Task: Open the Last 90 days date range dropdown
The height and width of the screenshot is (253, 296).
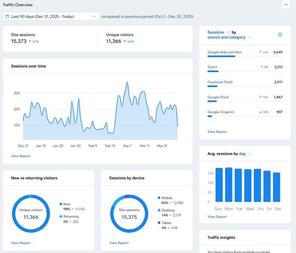Action: tap(51, 16)
